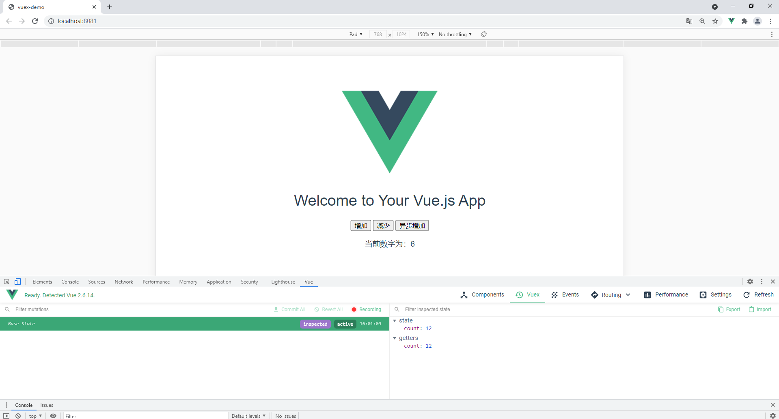
Task: Select the Base State entry
Action: click(194, 324)
